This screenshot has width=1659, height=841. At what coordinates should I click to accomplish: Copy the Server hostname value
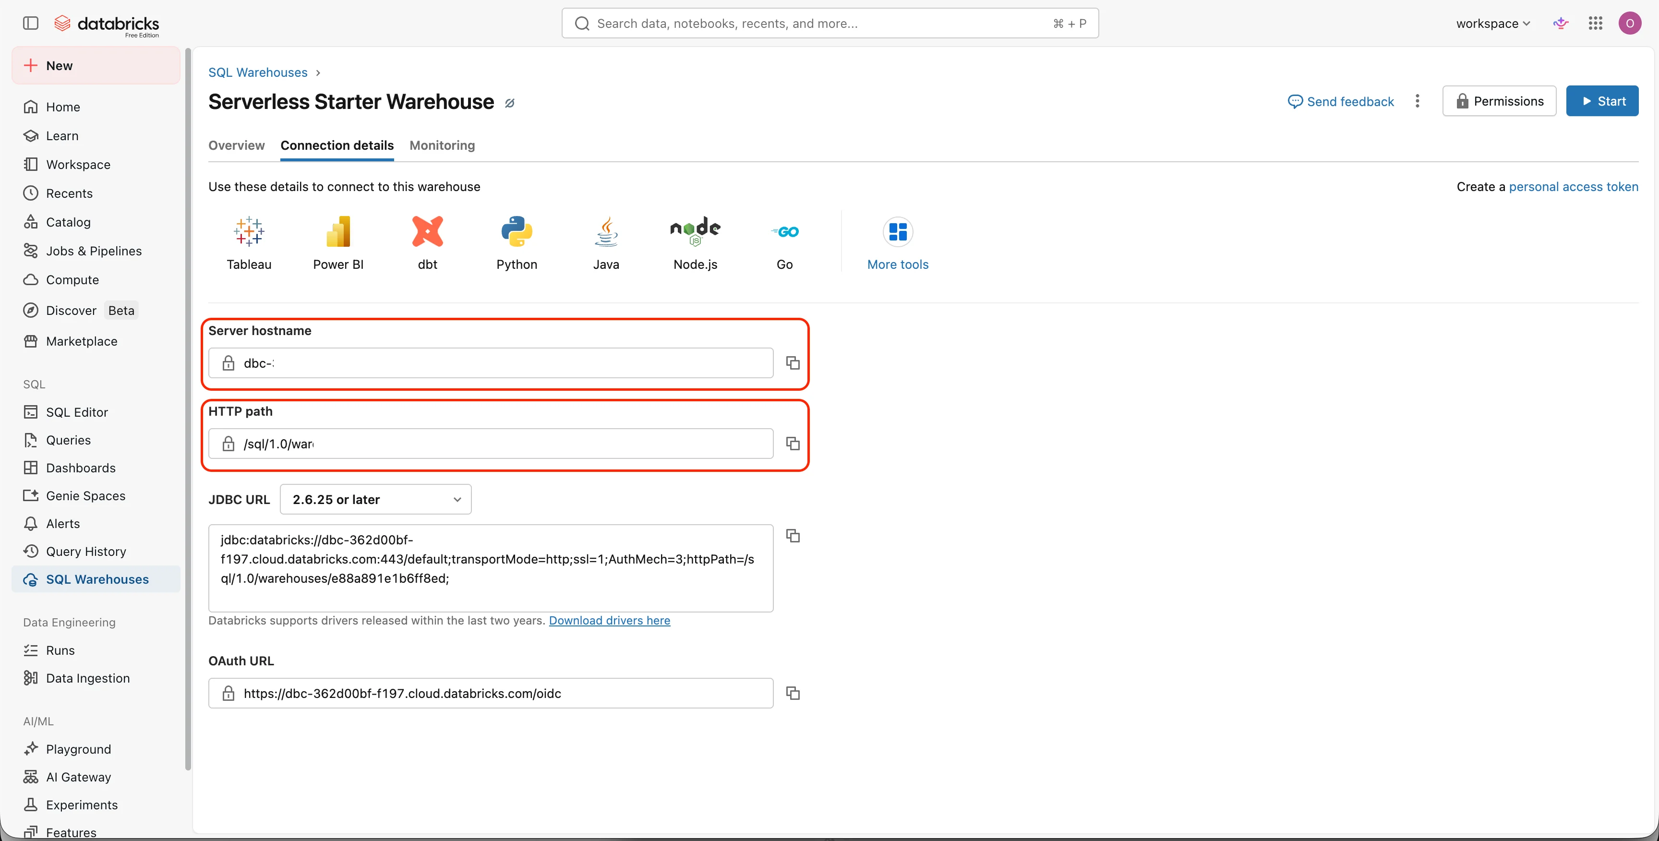pos(793,362)
